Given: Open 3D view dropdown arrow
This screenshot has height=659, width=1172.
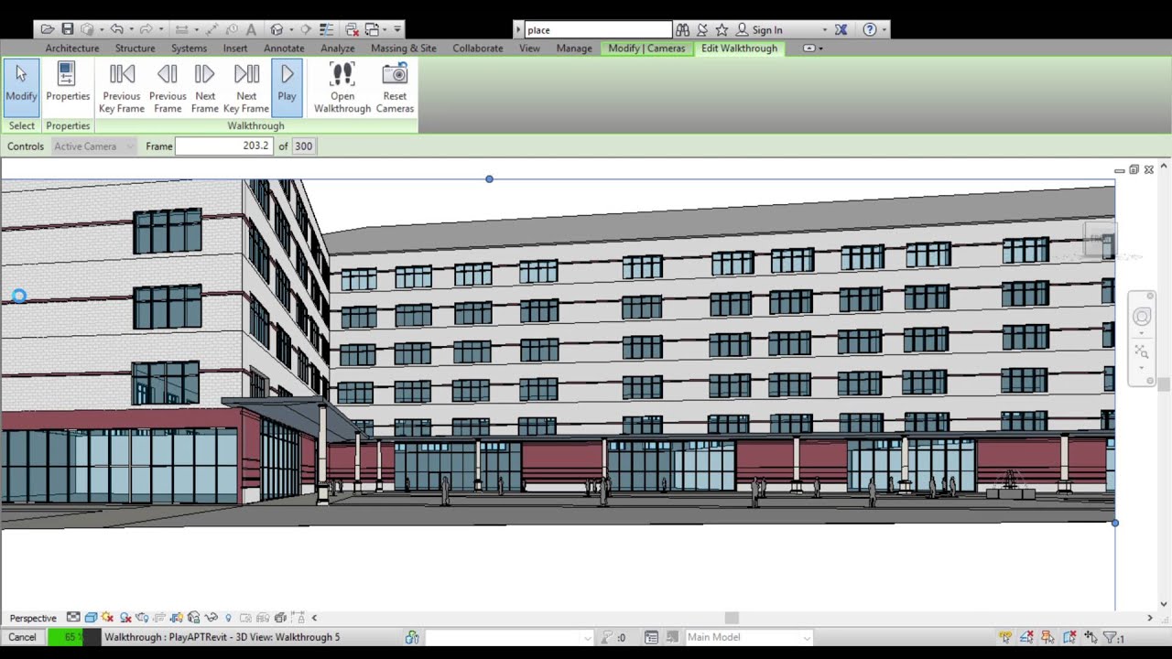Looking at the screenshot, I should pos(291,30).
